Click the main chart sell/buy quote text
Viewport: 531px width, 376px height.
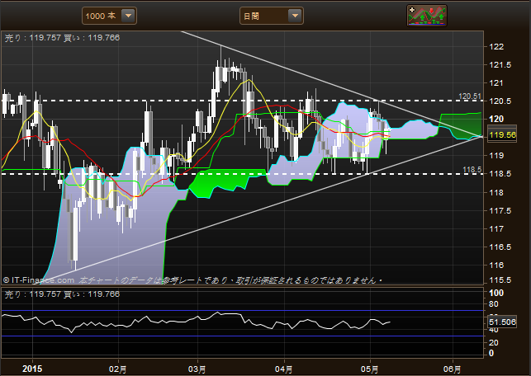pyautogui.click(x=62, y=38)
